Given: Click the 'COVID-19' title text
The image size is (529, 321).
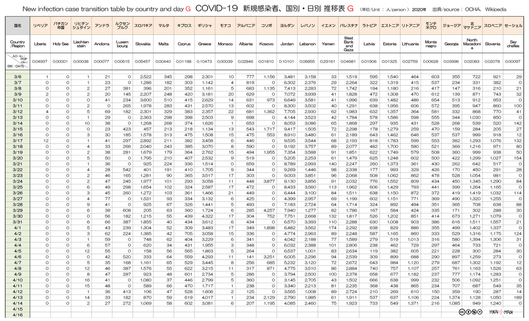Looking at the screenshot, I should point(216,8).
